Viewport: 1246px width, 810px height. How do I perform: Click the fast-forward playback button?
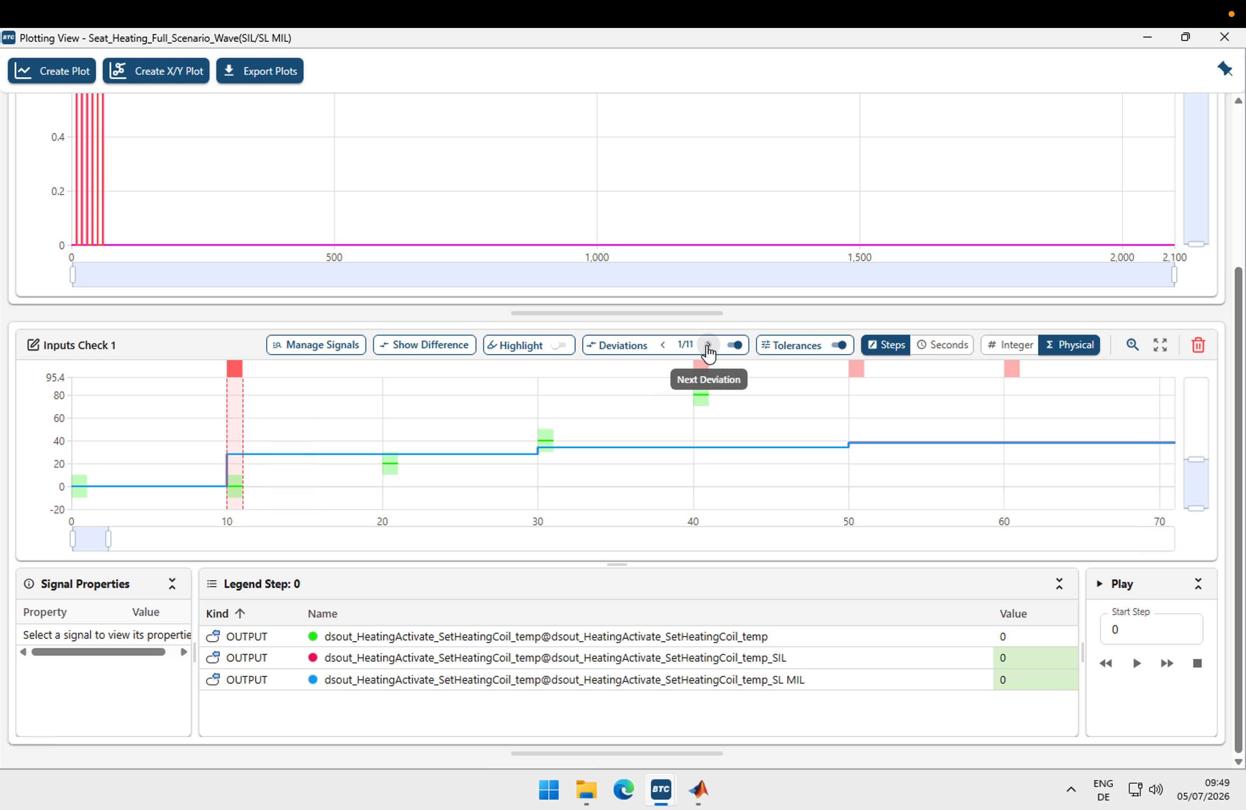pyautogui.click(x=1167, y=663)
